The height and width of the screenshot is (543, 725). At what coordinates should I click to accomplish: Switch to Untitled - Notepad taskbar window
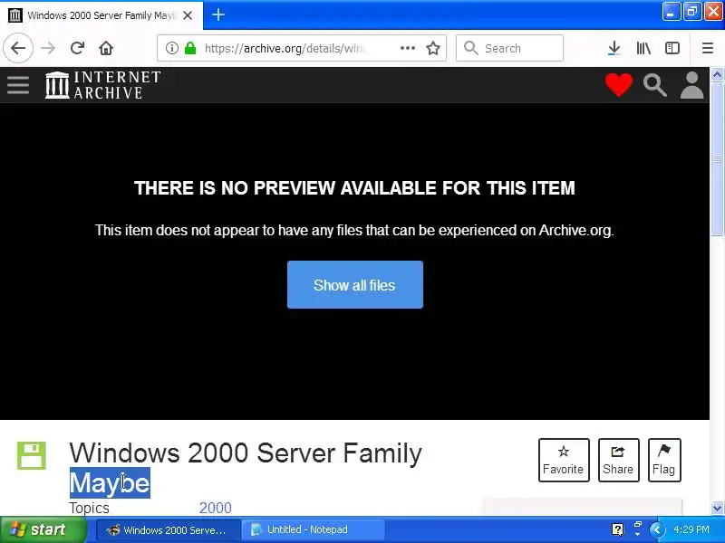[x=313, y=529]
